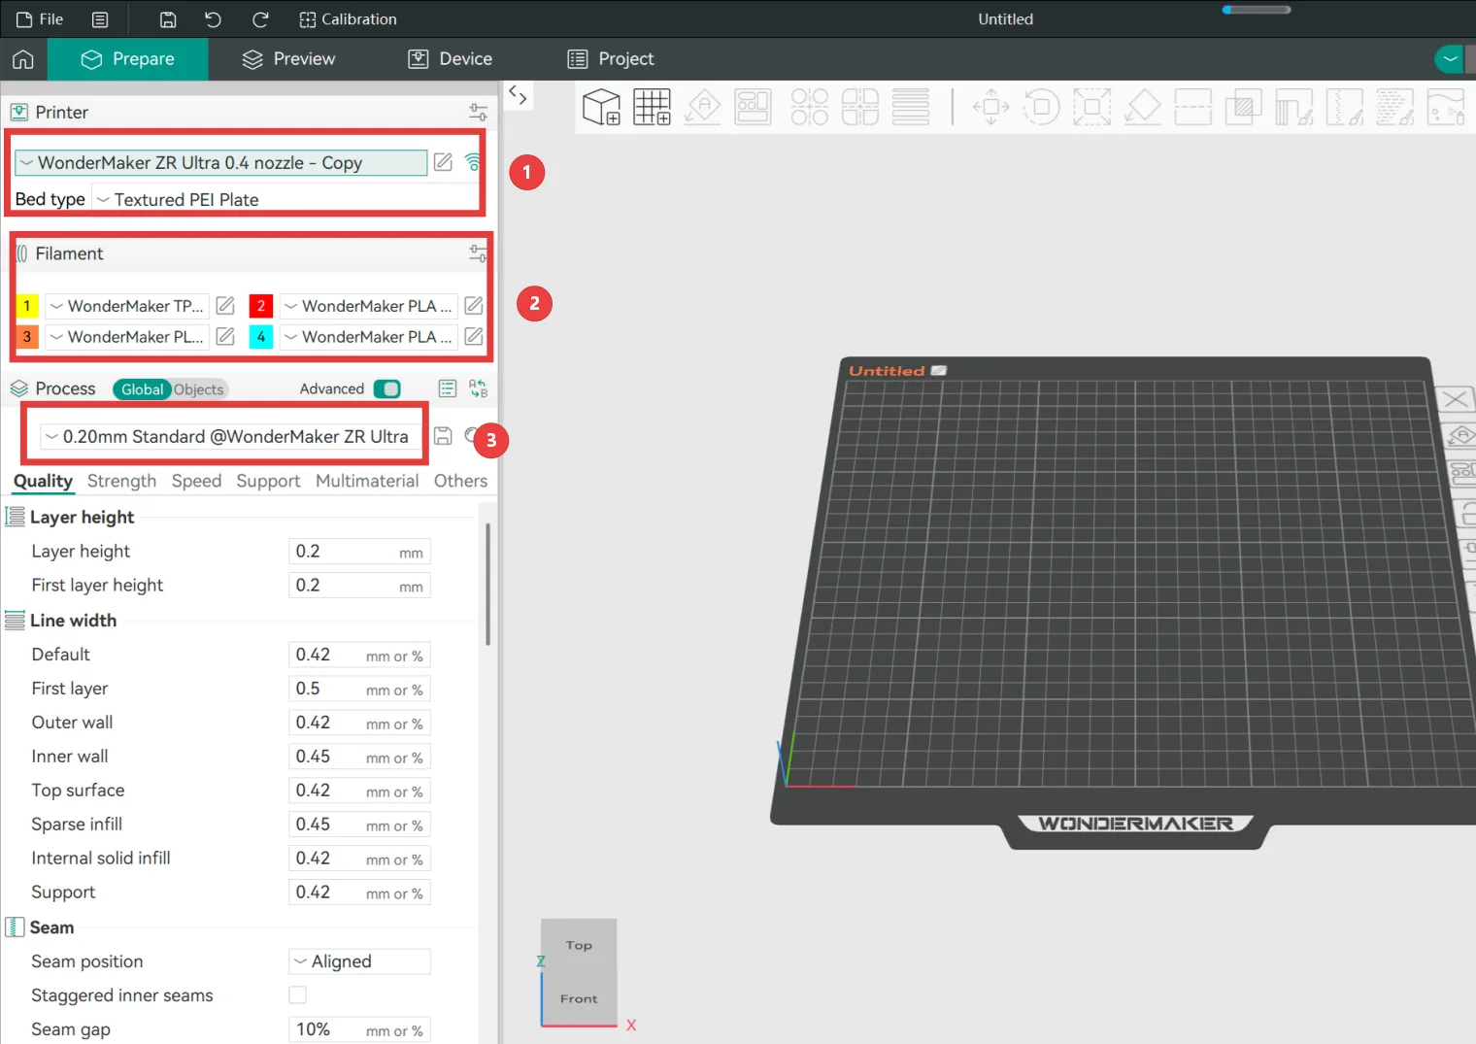Viewport: 1476px width, 1044px height.
Task: Click the printer Wi-Fi connection icon
Action: 473,162
